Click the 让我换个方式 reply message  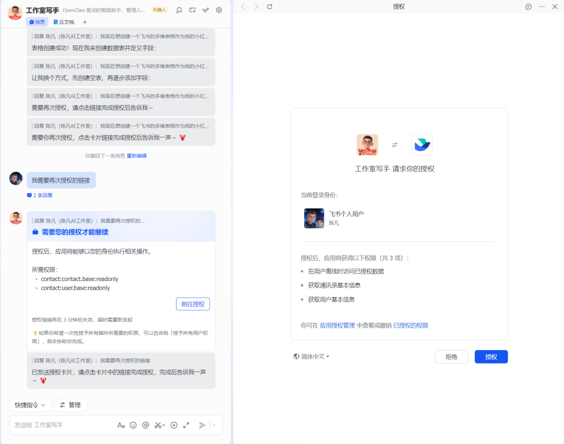click(x=121, y=72)
